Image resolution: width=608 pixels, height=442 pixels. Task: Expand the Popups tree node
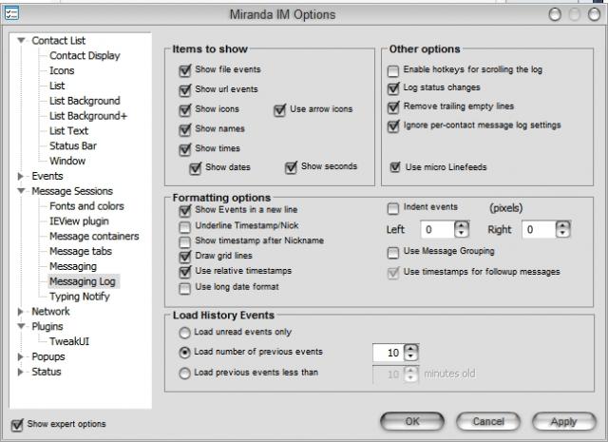21,356
